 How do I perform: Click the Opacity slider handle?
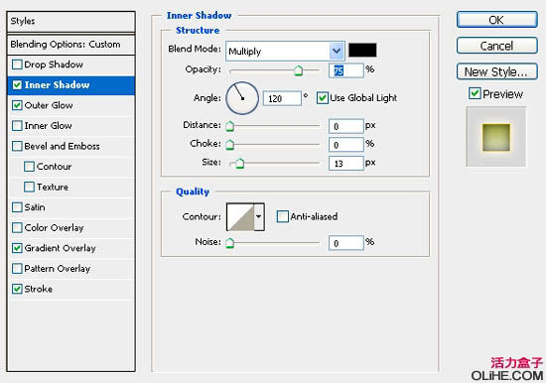[298, 70]
